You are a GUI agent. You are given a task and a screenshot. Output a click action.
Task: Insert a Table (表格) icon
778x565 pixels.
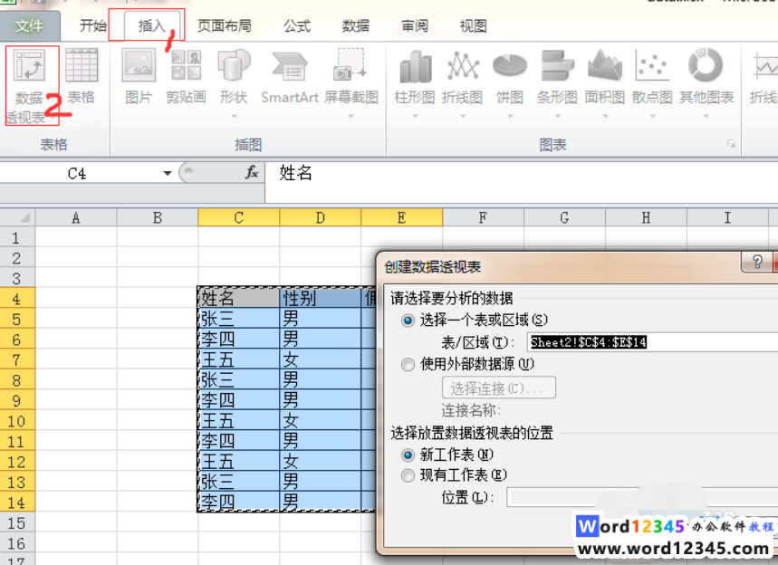click(82, 76)
